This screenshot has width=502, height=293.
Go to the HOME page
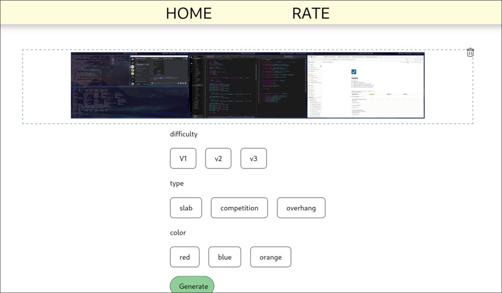pos(189,13)
